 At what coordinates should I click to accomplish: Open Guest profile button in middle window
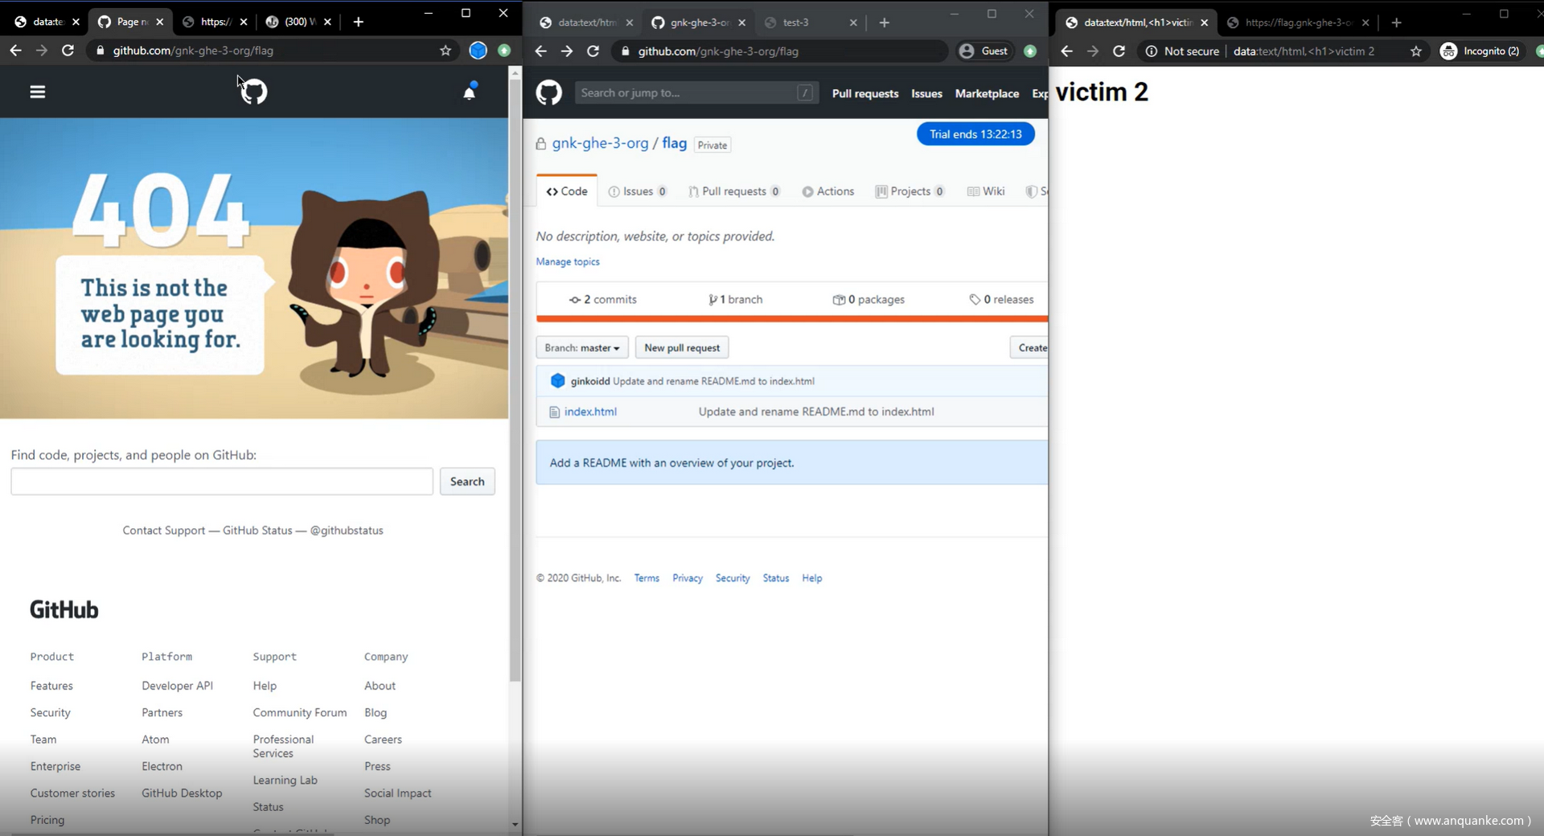coord(984,51)
